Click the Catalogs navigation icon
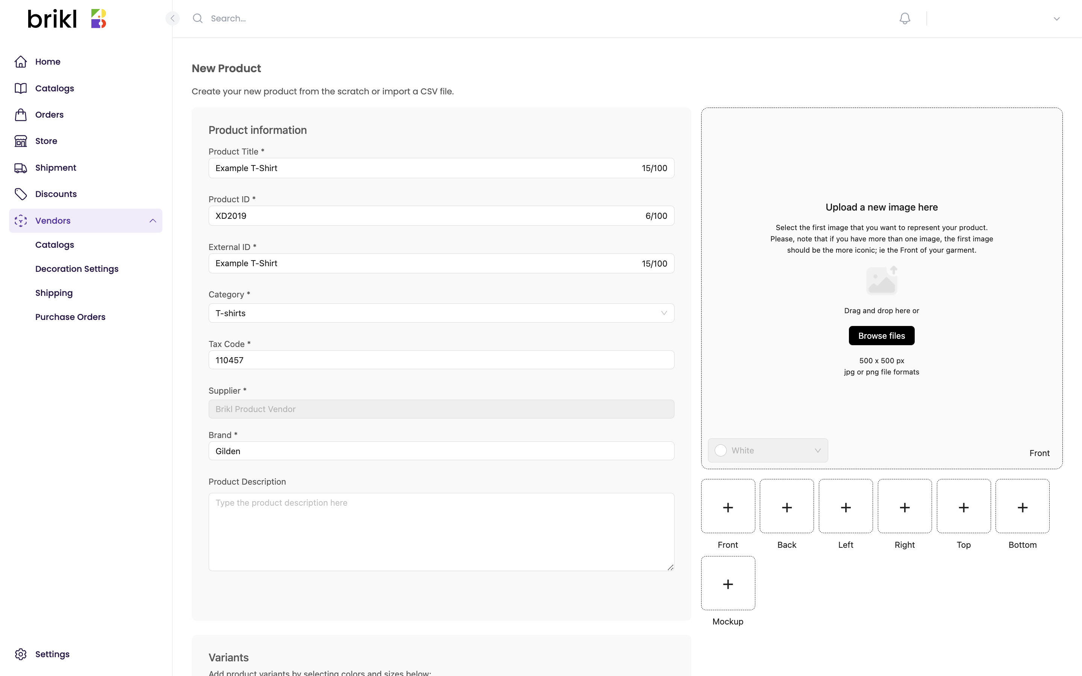Viewport: 1082px width, 676px height. 21,88
